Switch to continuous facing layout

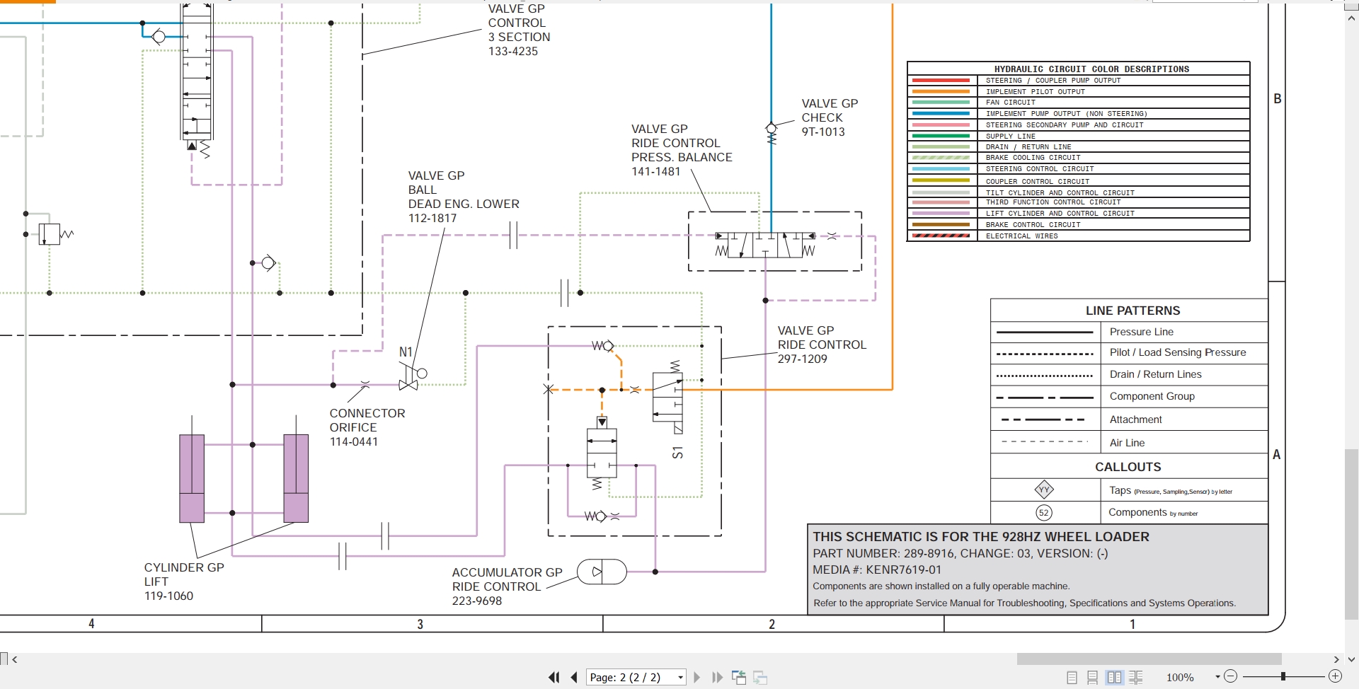[x=1135, y=678]
